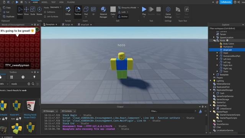Open the All Messages dropdown
This screenshot has height=138, width=245.
coord(50,111)
